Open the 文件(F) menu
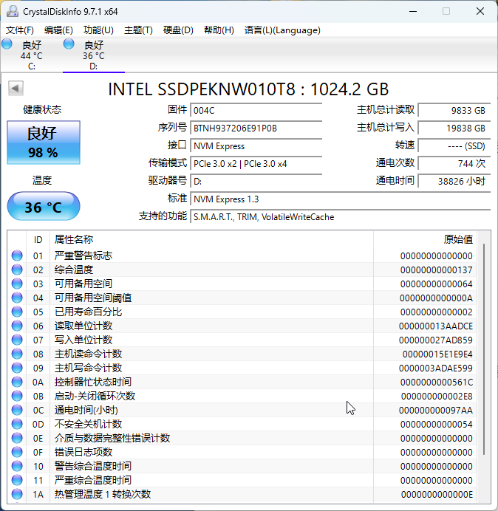 (19, 30)
